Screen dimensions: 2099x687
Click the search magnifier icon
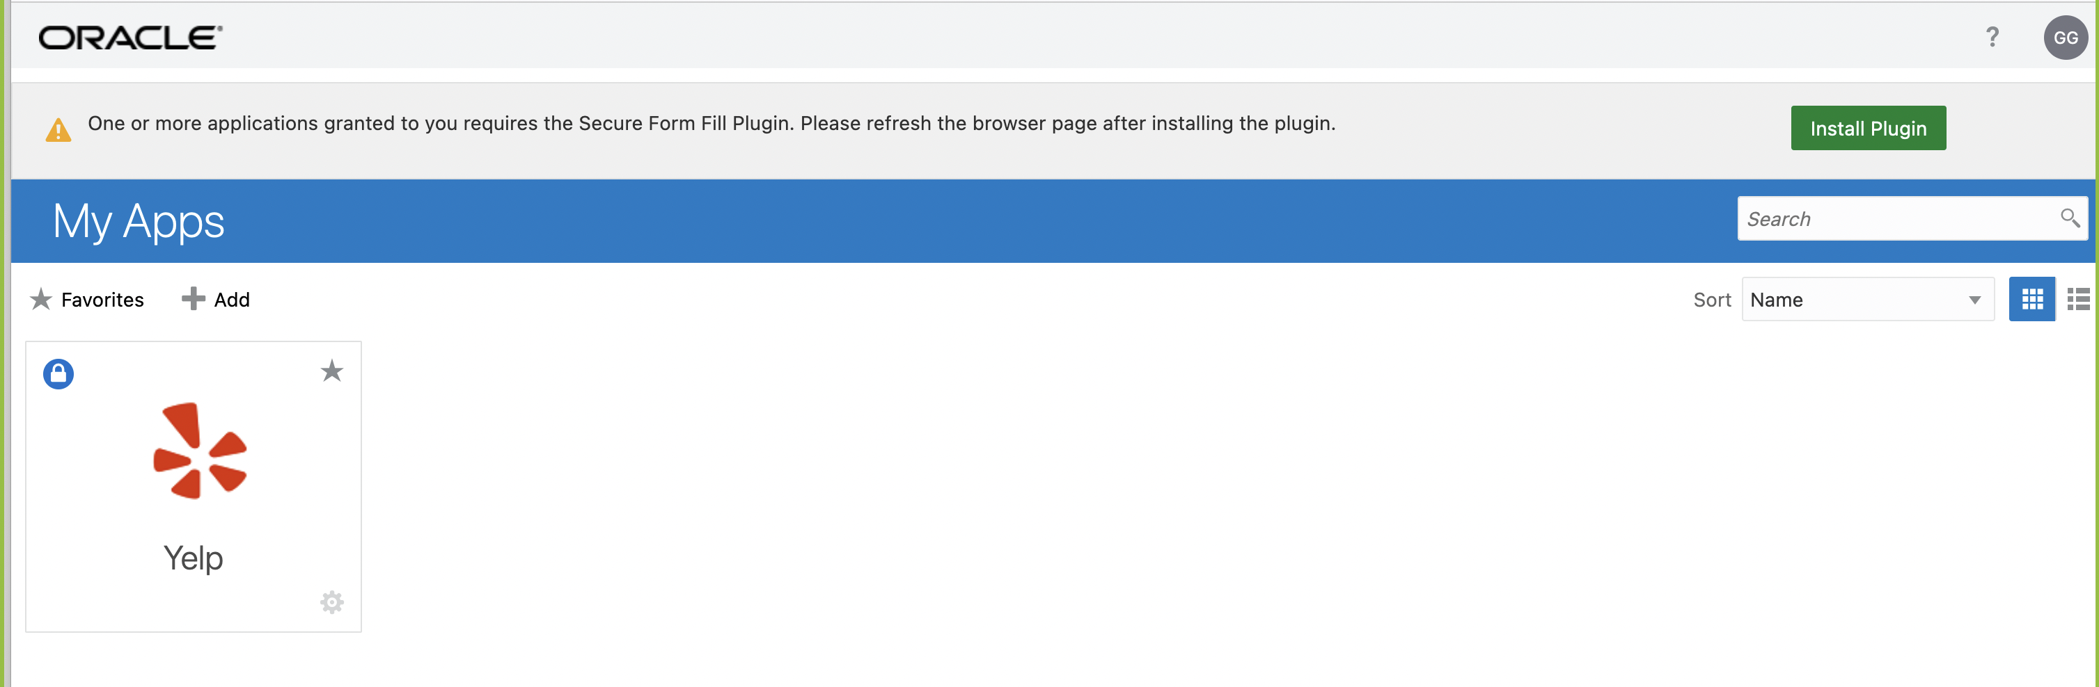[2070, 218]
